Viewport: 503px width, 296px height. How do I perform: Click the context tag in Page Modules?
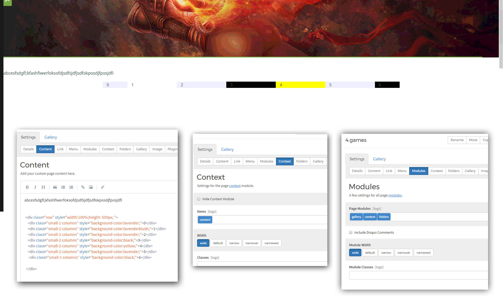pyautogui.click(x=370, y=217)
